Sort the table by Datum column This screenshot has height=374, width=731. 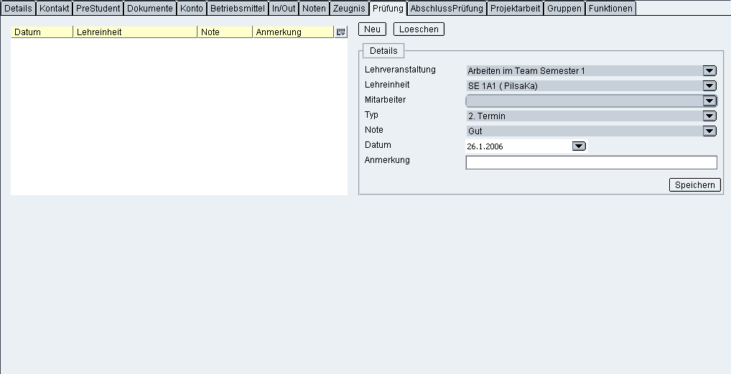coord(42,32)
